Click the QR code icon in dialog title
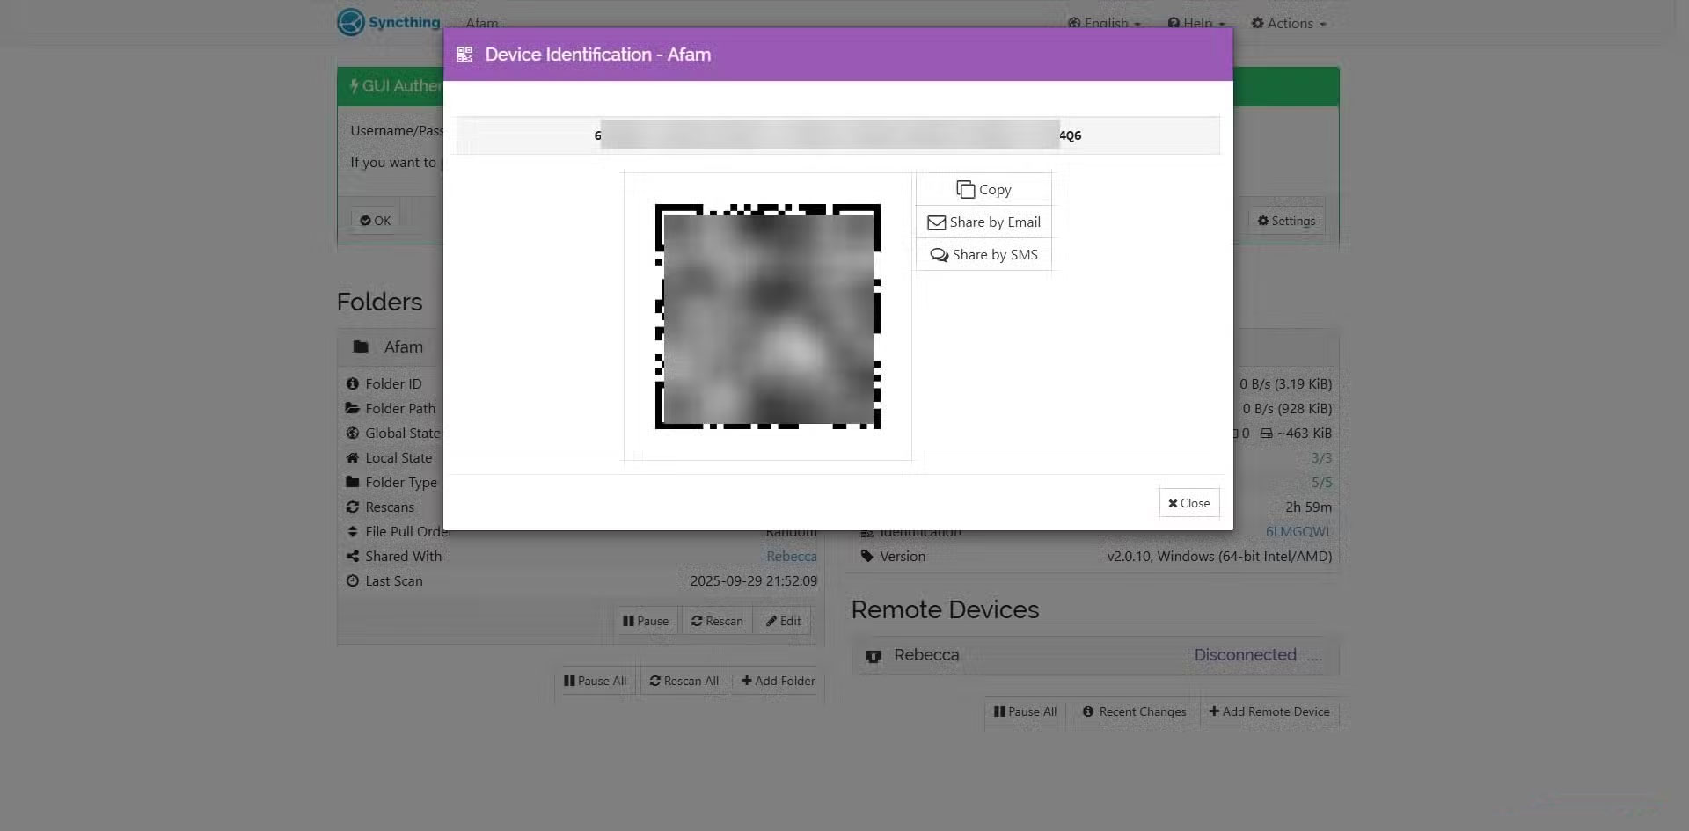This screenshot has height=831, width=1689. [464, 54]
